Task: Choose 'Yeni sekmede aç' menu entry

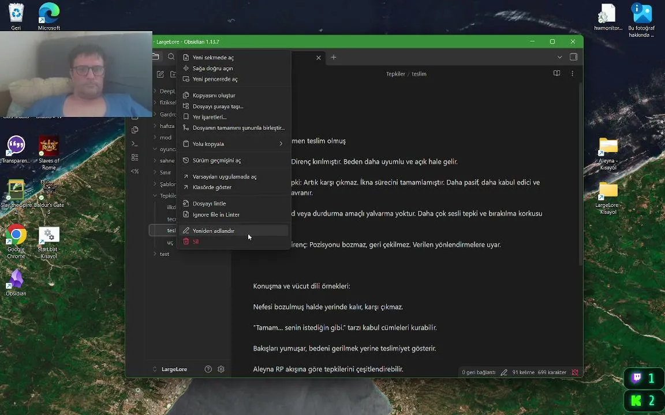Action: 234,58
